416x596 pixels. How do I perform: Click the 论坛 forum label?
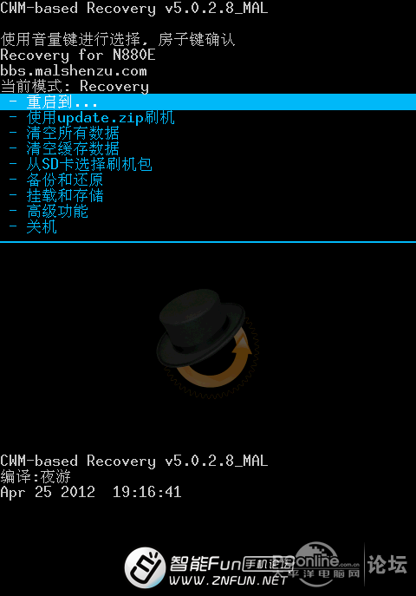[387, 564]
